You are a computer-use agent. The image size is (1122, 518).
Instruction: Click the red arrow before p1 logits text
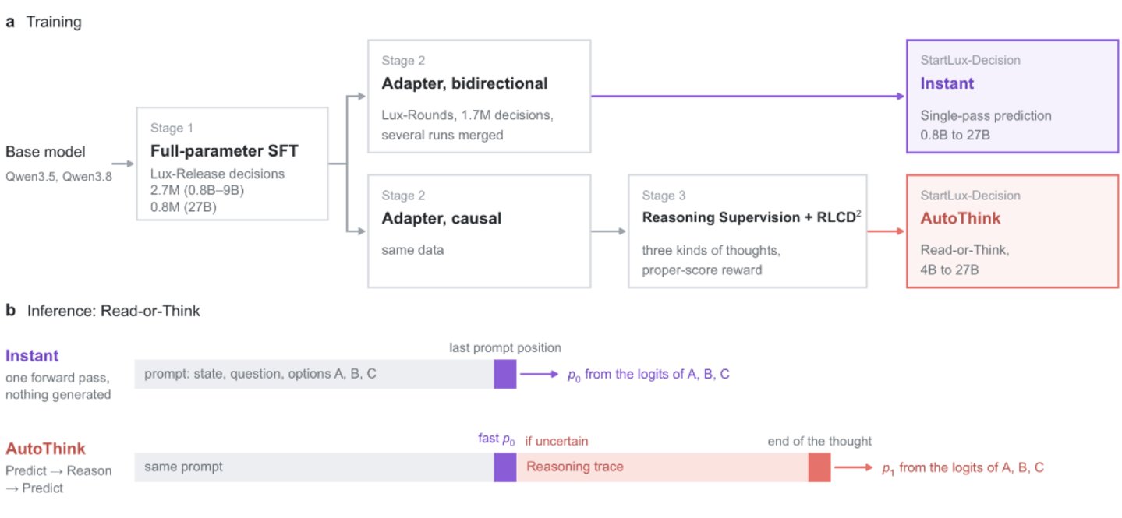pos(854,467)
